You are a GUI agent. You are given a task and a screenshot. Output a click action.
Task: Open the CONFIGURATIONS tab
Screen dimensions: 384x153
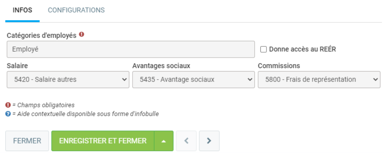click(76, 10)
